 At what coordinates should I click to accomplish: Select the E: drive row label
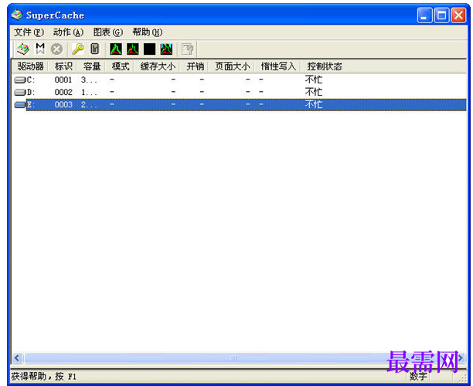[x=31, y=104]
